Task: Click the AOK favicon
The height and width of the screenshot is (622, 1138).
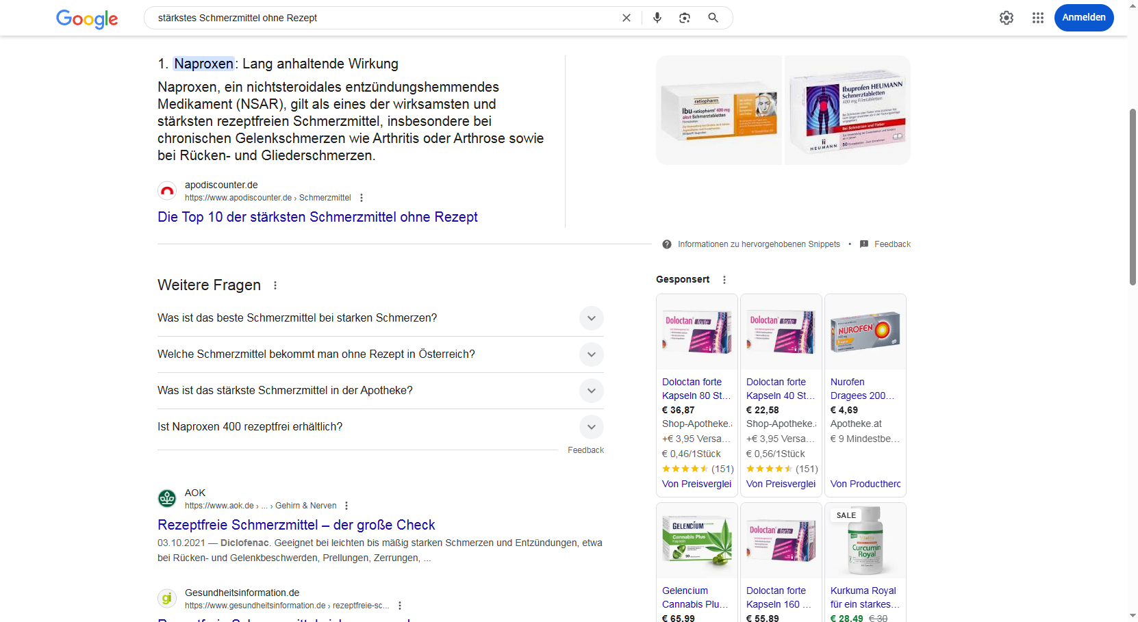Action: pos(167,499)
